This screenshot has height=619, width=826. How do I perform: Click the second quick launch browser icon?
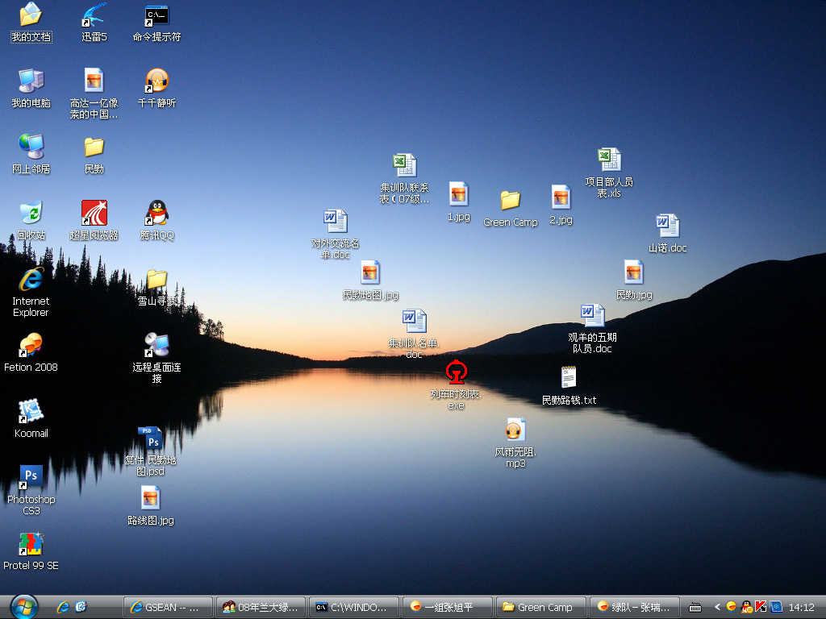point(81,607)
